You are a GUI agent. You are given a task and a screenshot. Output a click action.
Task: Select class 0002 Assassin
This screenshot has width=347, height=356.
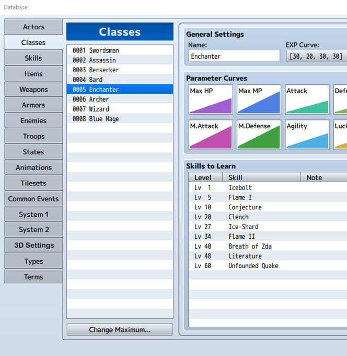120,60
